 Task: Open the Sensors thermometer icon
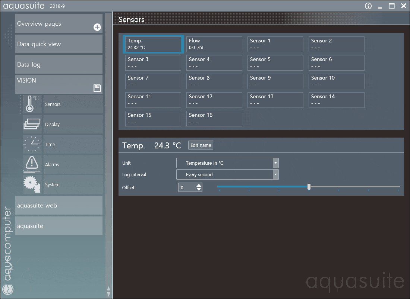[x=32, y=103]
